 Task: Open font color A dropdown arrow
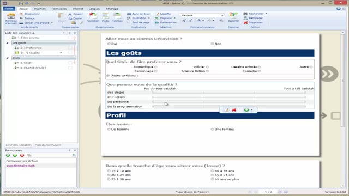[203, 21]
